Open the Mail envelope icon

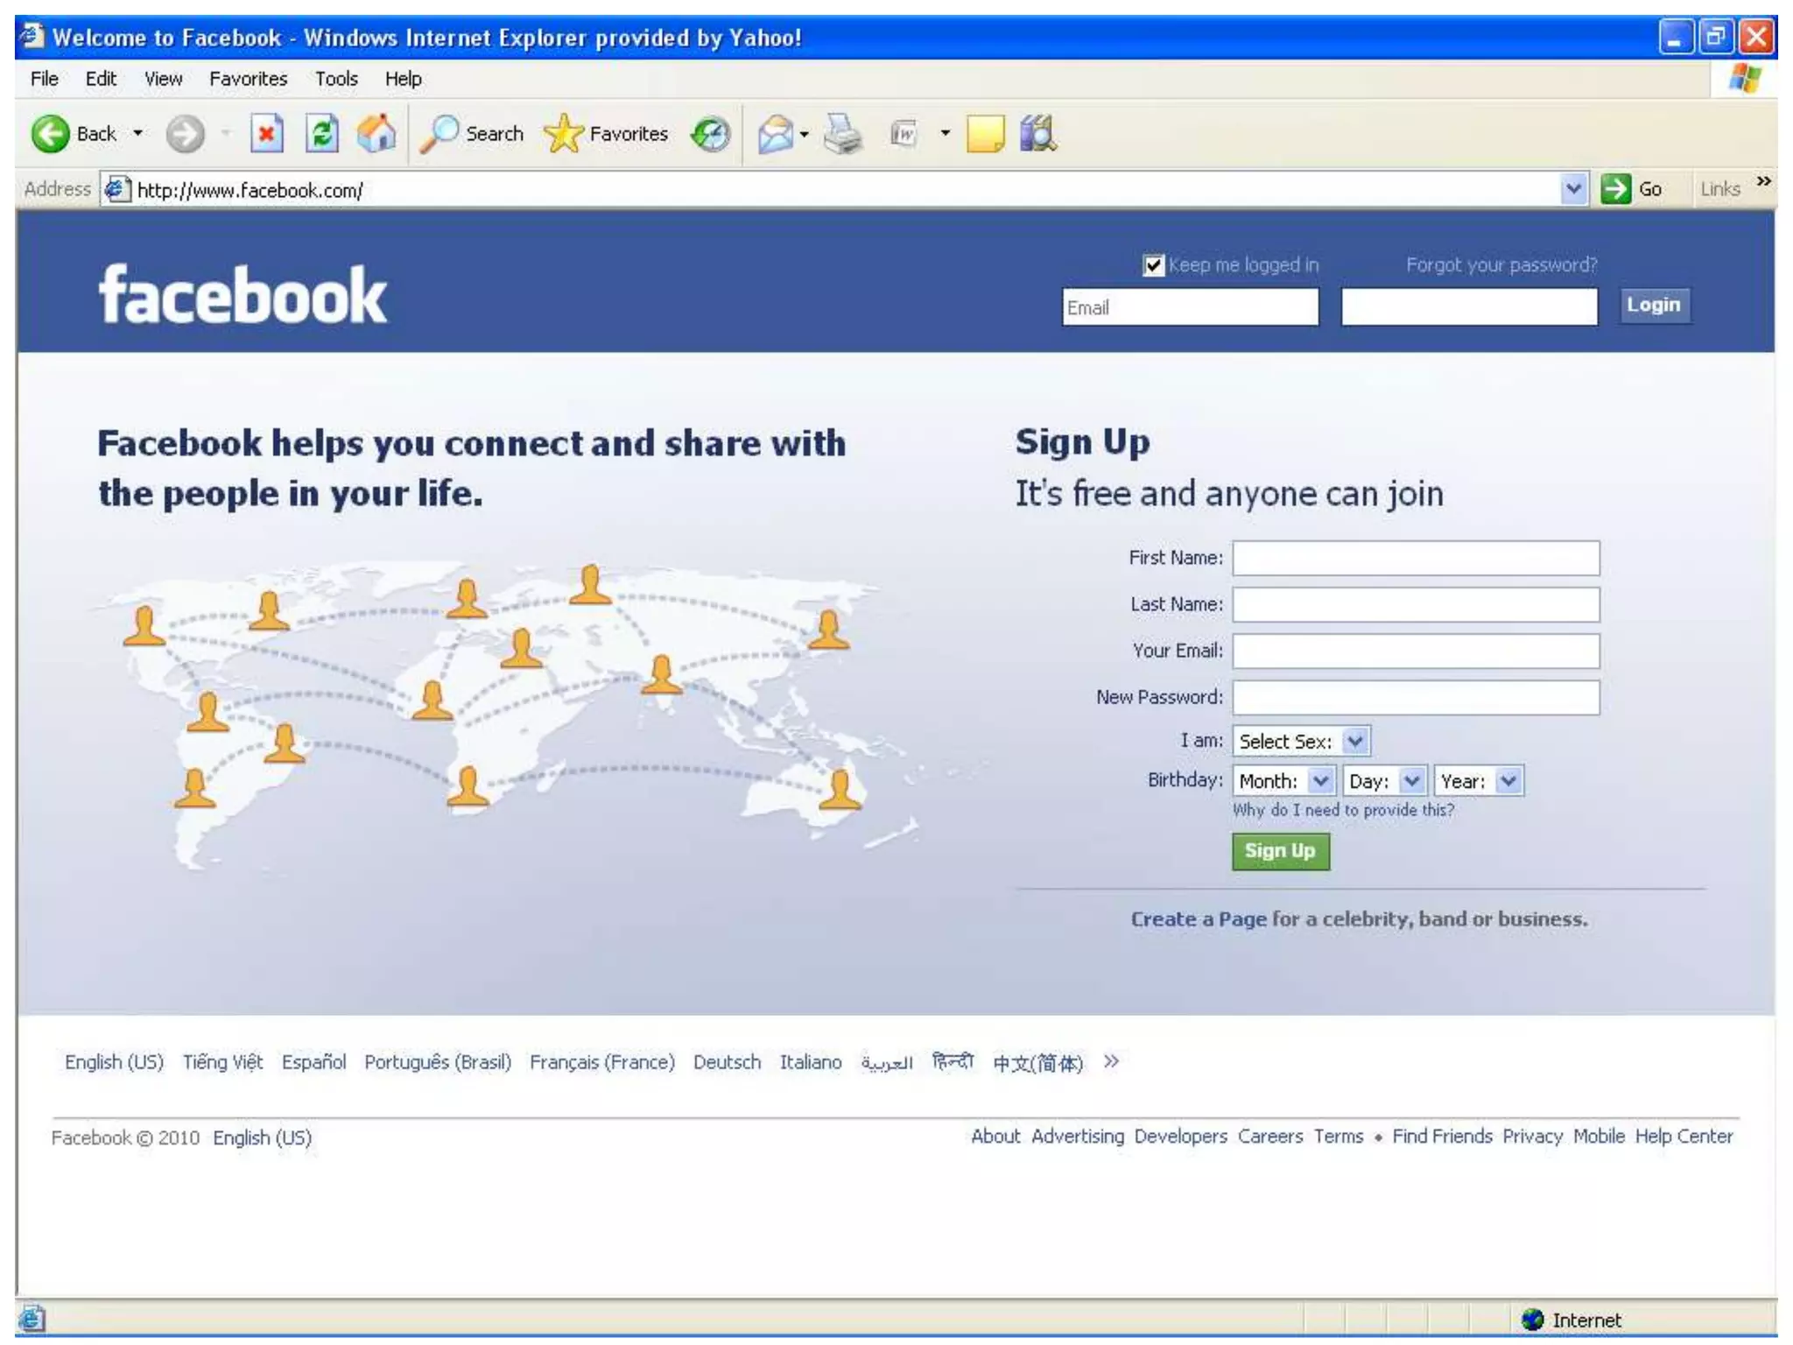pyautogui.click(x=775, y=134)
